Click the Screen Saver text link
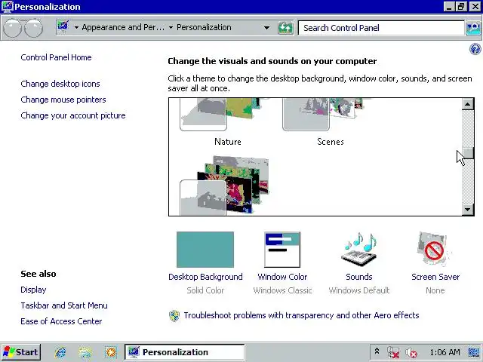This screenshot has width=483, height=362. pyautogui.click(x=435, y=277)
